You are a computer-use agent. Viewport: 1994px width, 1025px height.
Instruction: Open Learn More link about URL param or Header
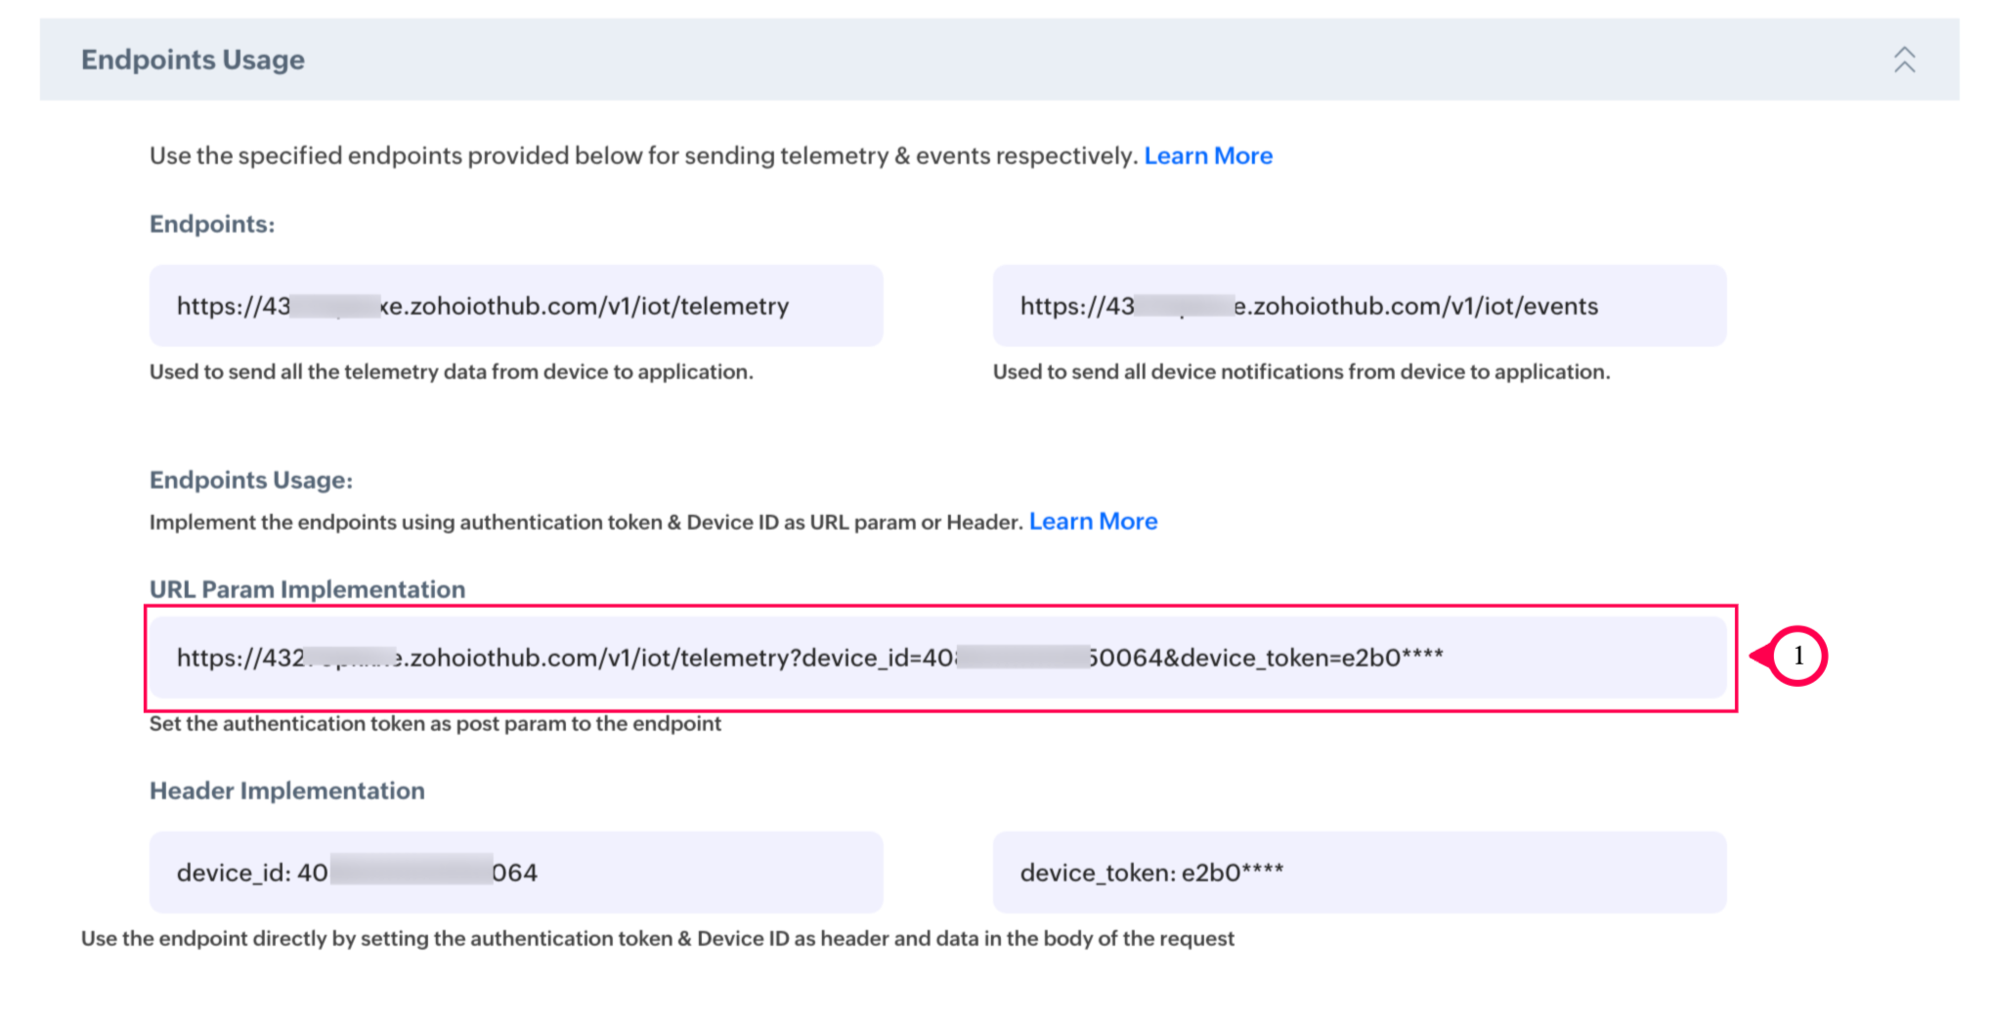pyautogui.click(x=1093, y=522)
